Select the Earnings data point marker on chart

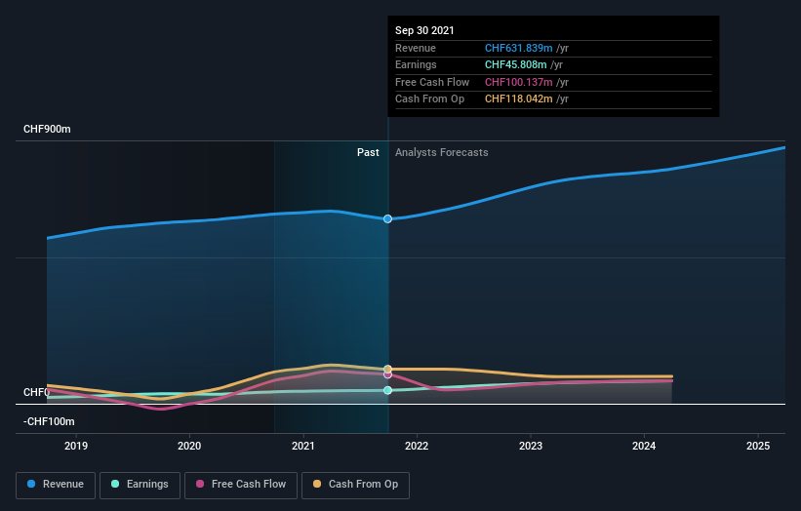(x=387, y=390)
